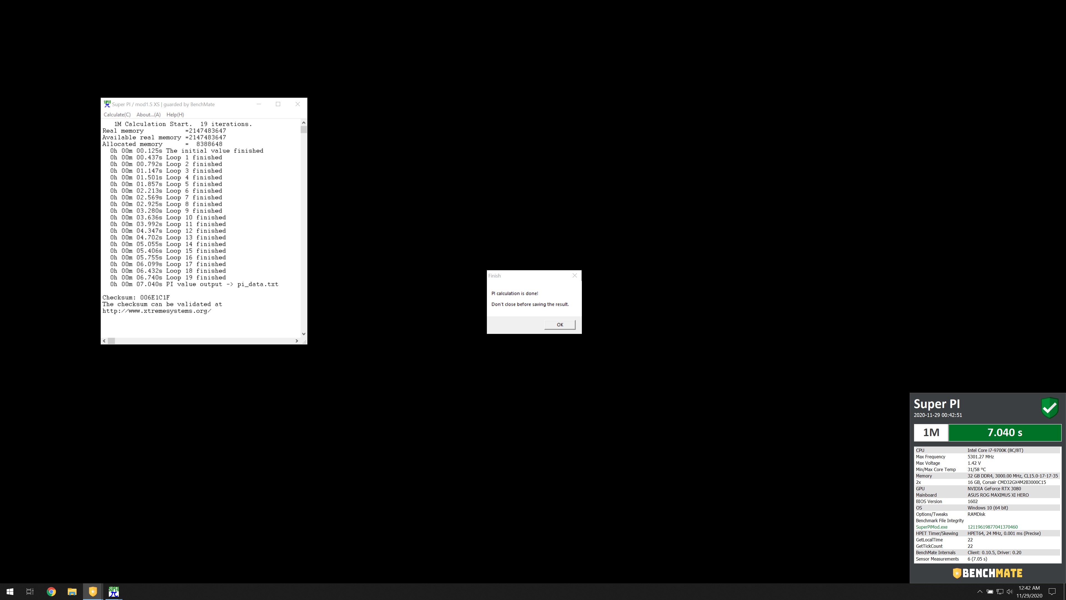This screenshot has height=600, width=1066.
Task: Click the OS Windows 10 (64 bit) row
Action: tap(987, 508)
